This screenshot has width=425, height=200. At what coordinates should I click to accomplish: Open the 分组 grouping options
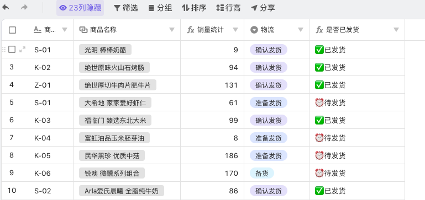160,8
